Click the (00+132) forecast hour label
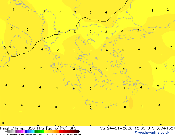The height and width of the screenshot is (135, 175). 166,128
